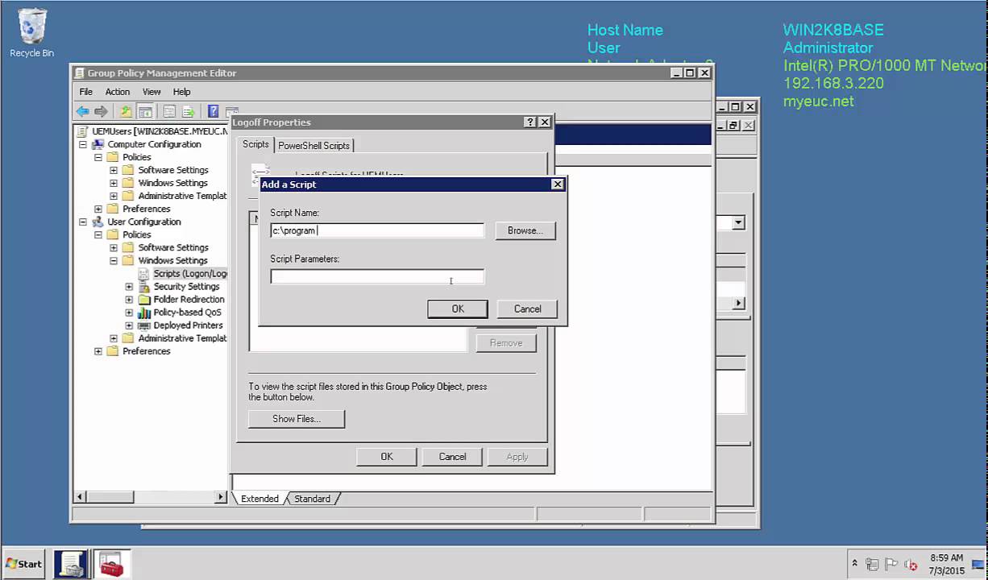Click the Show Files button

click(296, 419)
